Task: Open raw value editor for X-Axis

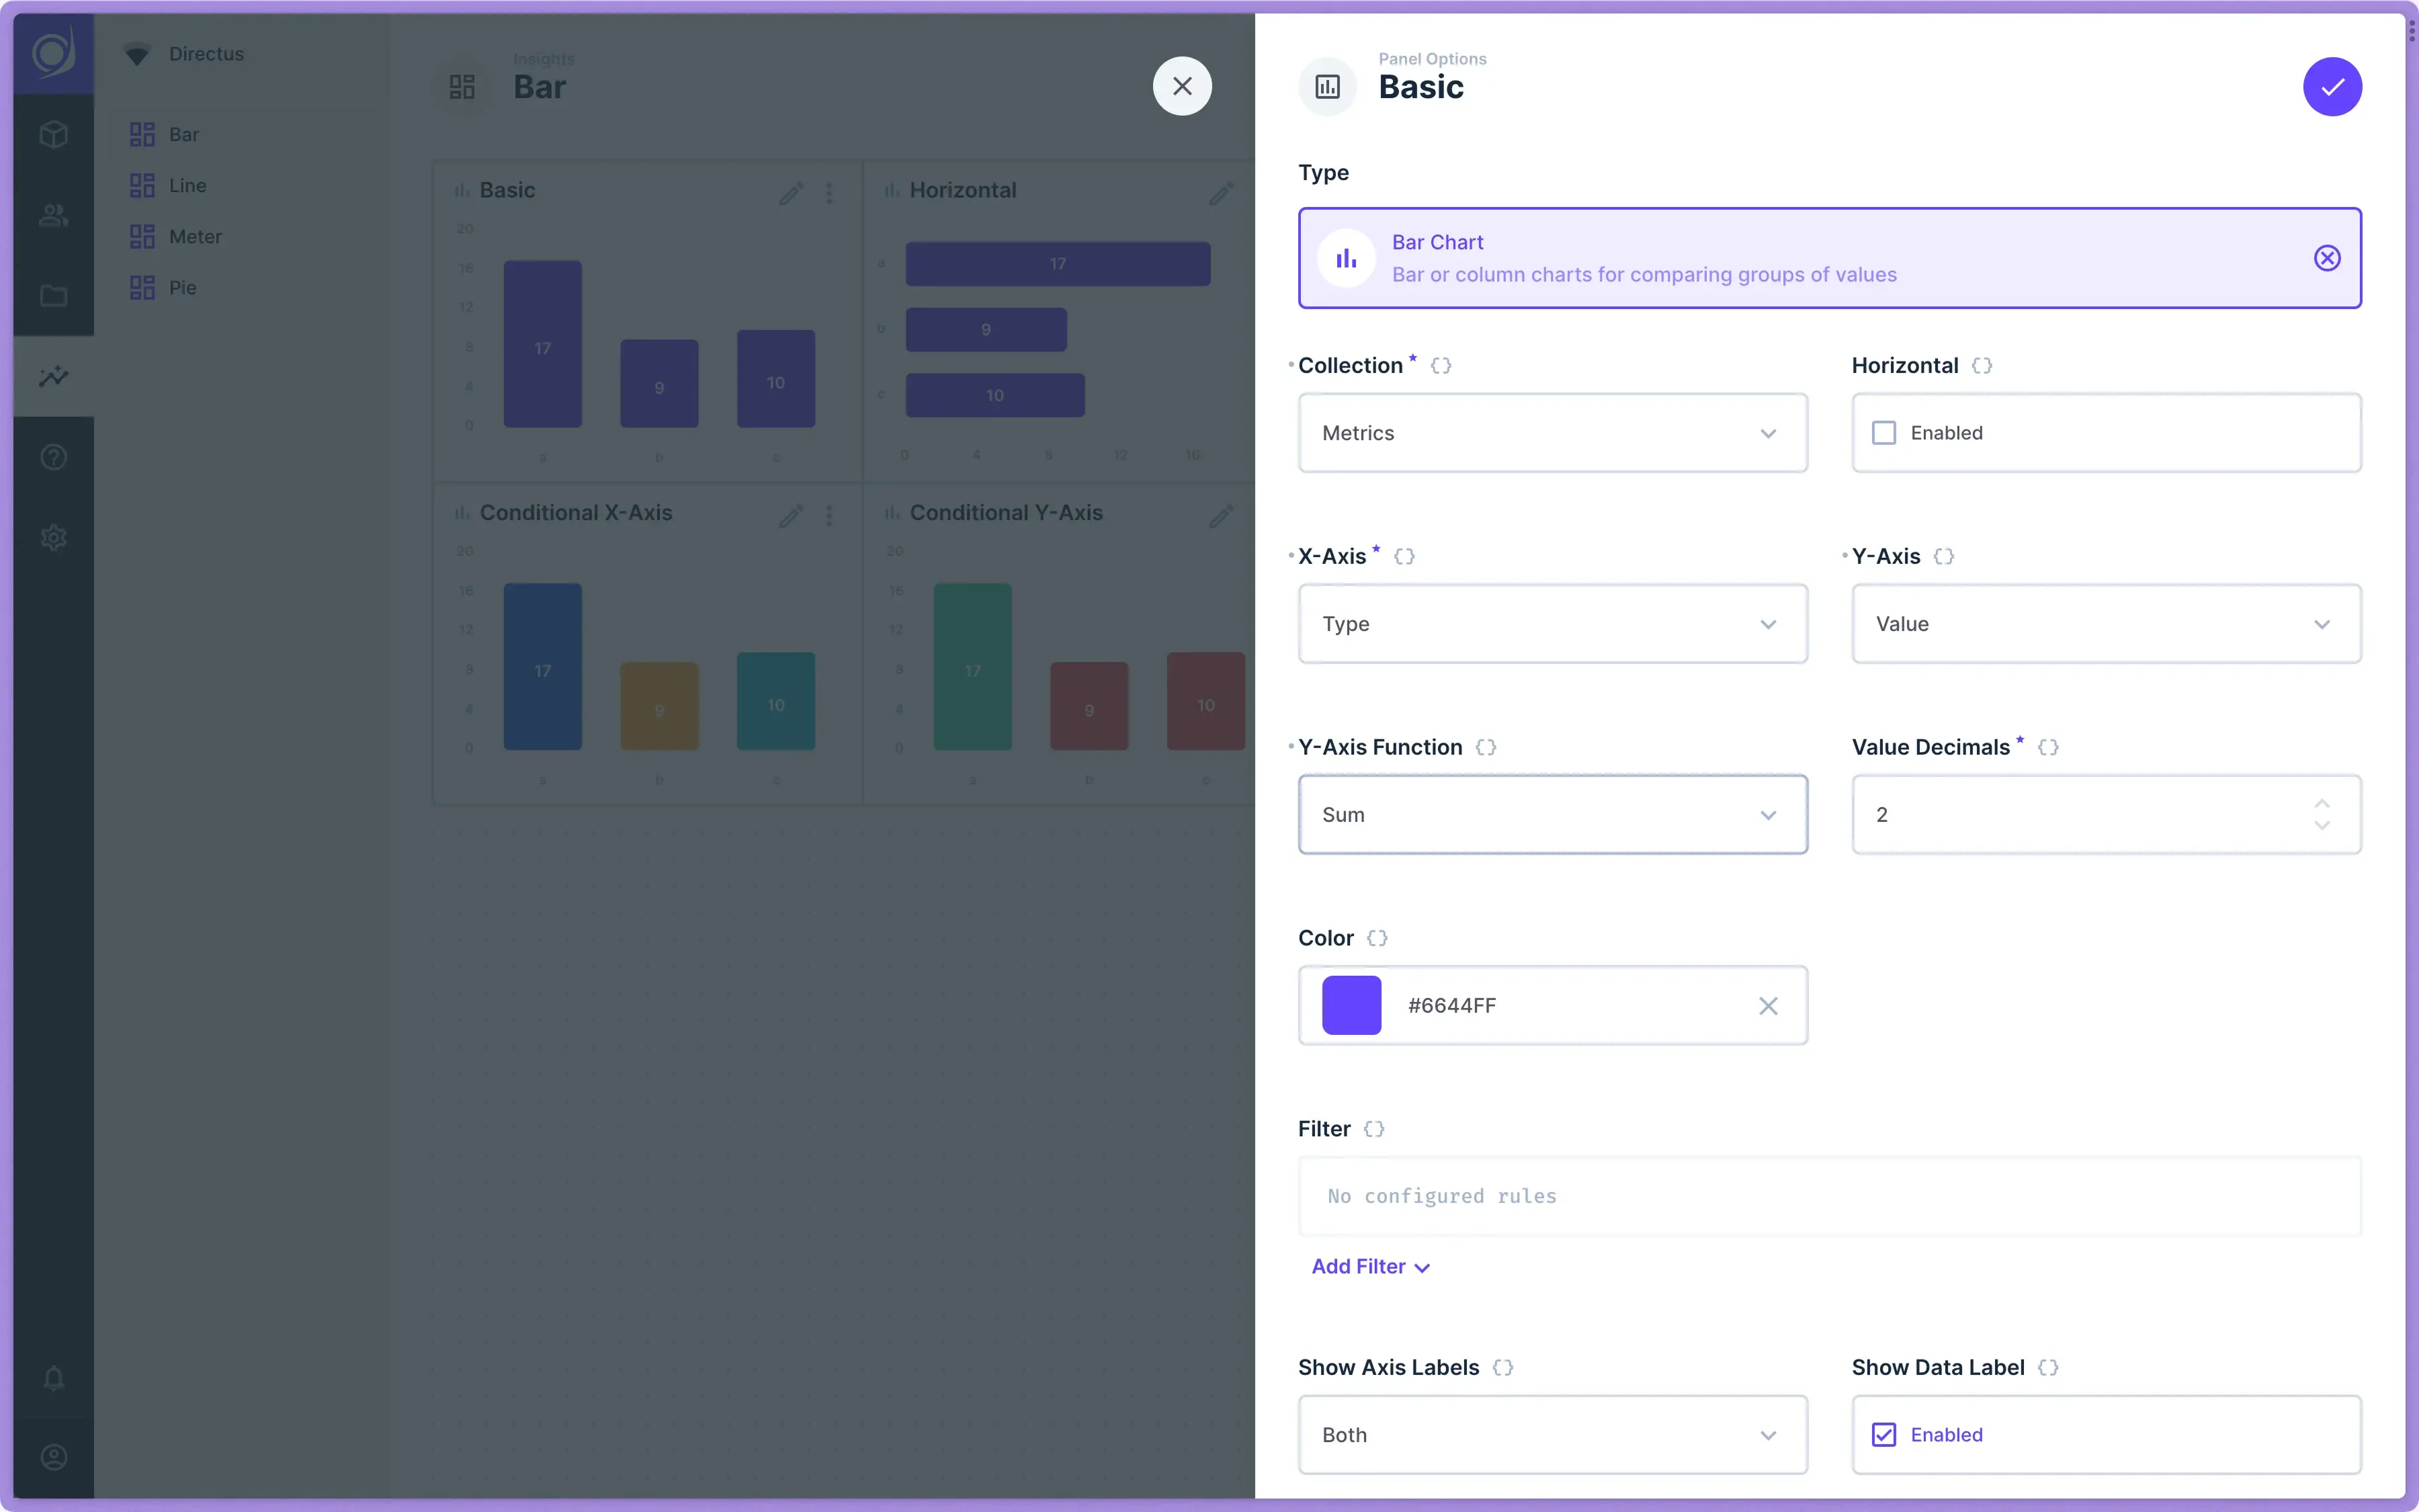Action: click(1404, 557)
